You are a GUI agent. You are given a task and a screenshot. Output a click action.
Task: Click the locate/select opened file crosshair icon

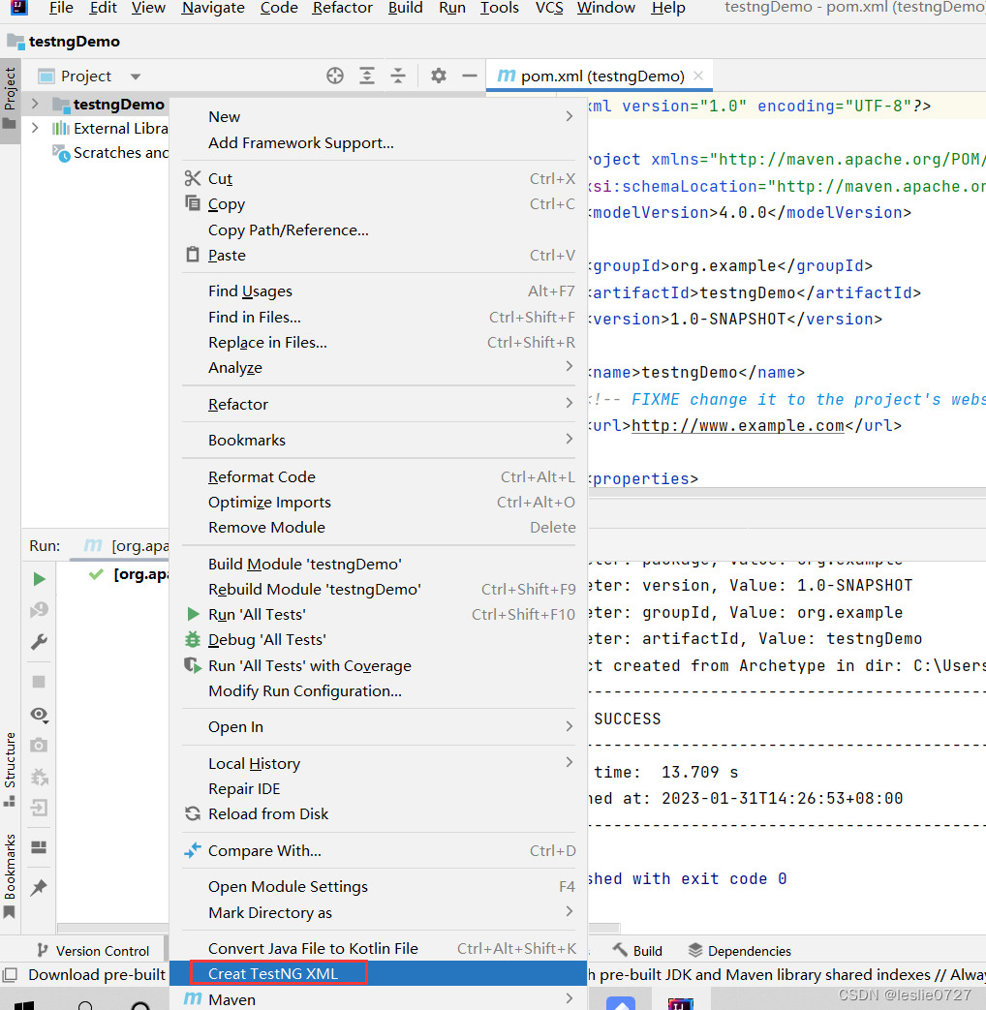coord(334,76)
